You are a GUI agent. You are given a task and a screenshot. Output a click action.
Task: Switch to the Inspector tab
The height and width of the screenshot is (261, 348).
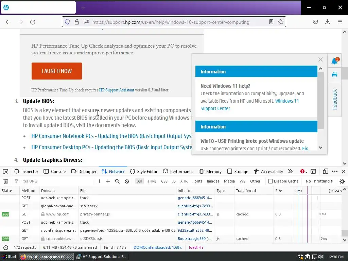point(26,171)
